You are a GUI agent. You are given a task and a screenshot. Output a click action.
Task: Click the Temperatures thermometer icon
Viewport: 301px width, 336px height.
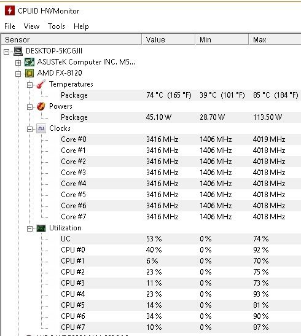41,84
